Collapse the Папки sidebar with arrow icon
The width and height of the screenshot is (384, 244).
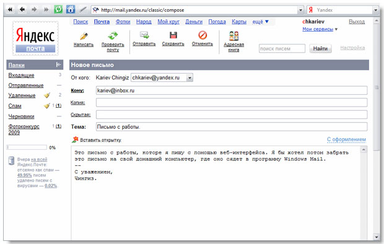[x=58, y=64]
